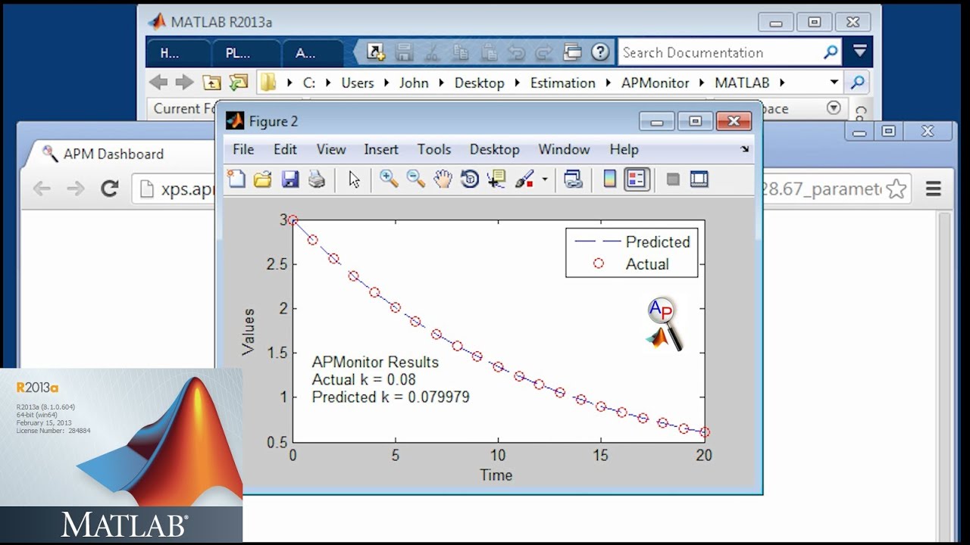
Task: Click the New Figure icon in Figure 2
Action: (x=237, y=179)
